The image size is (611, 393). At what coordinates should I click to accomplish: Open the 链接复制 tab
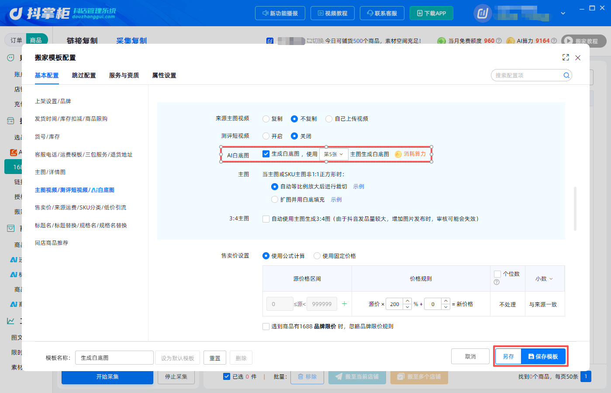point(82,41)
